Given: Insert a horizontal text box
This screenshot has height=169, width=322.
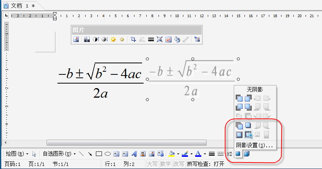Looking at the screenshot, I should point(116,154).
